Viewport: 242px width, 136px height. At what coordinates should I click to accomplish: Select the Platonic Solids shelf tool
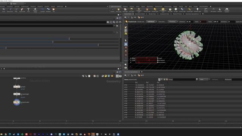pyautogui.click(x=35, y=10)
